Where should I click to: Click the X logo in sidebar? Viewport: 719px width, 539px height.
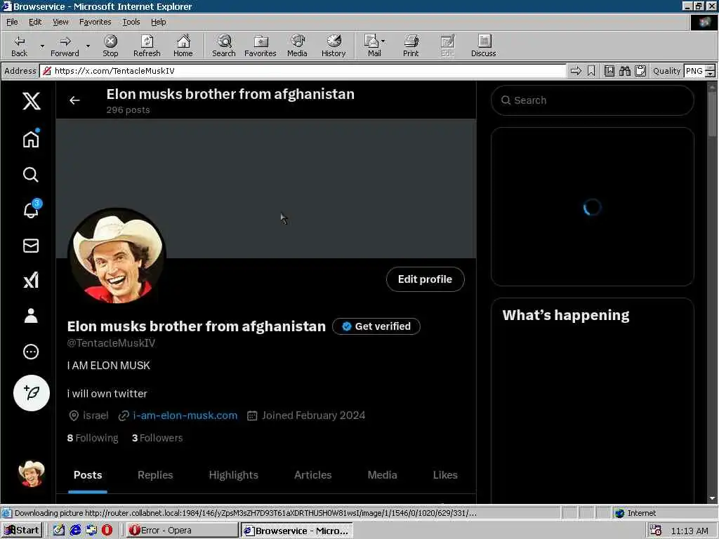[x=31, y=100]
